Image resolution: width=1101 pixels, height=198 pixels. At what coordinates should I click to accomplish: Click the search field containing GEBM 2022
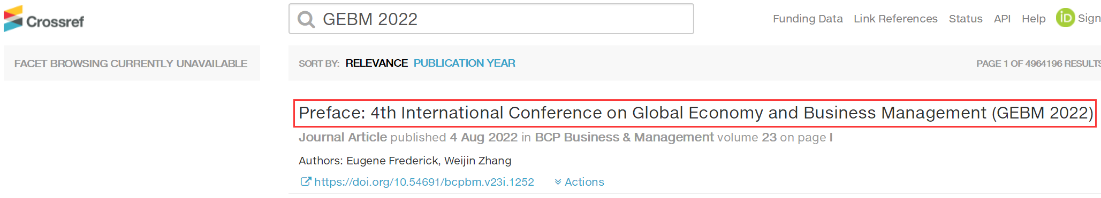[x=491, y=19]
